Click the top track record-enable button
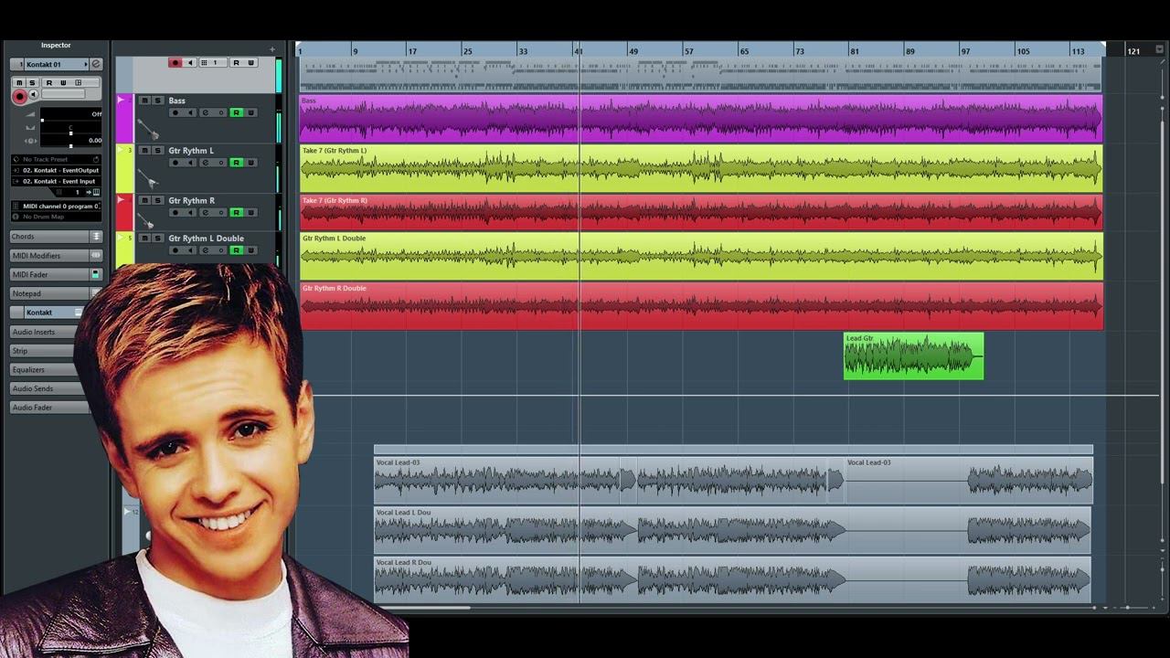 point(175,62)
